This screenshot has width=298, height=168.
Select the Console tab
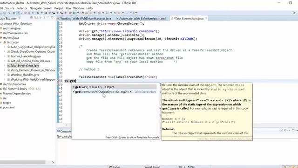click(64, 131)
